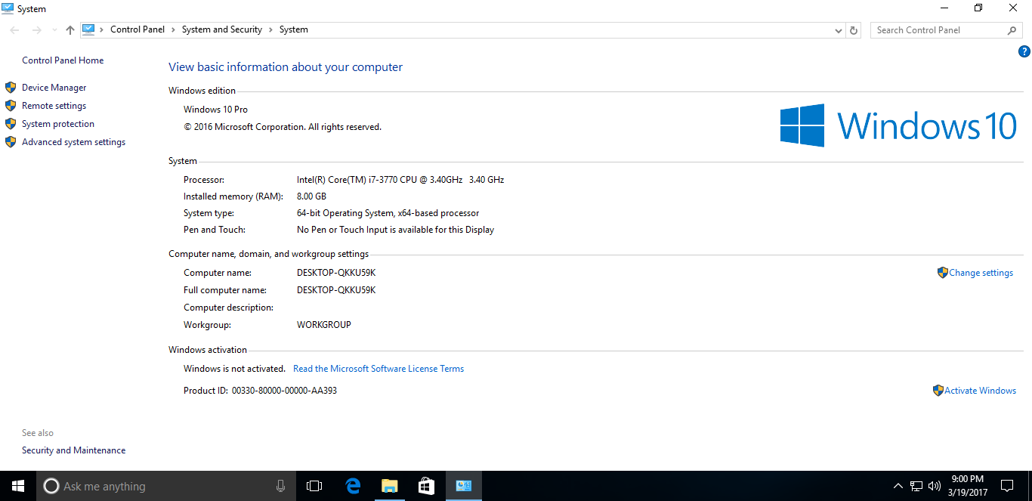This screenshot has height=501, width=1032.
Task: Click the taskbar clock showing 9:00 PM
Action: tap(968, 486)
